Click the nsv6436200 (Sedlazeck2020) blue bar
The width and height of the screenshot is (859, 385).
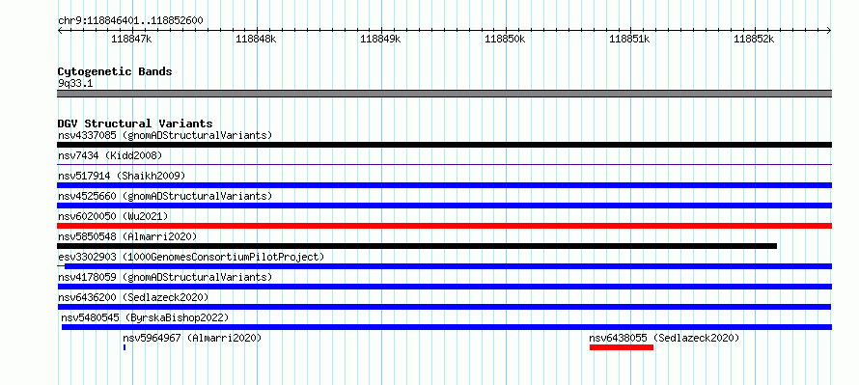(444, 307)
